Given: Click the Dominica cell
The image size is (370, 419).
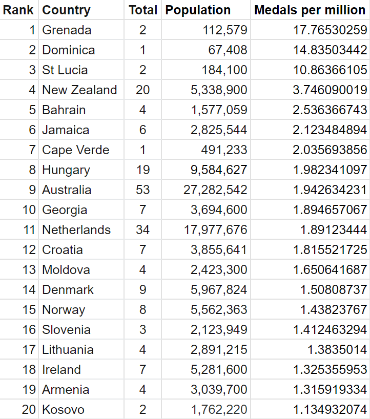Looking at the screenshot, I should [68, 50].
